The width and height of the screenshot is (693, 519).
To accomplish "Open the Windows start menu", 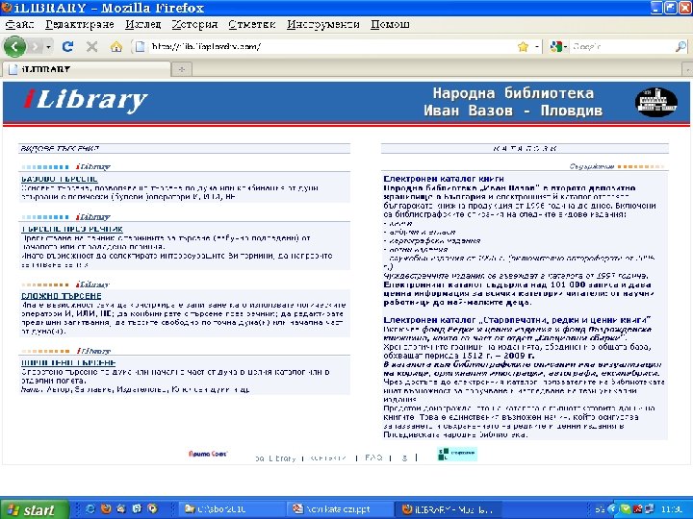I will (35, 509).
